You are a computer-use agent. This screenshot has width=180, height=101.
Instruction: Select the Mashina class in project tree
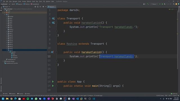pyautogui.click(x=14, y=56)
